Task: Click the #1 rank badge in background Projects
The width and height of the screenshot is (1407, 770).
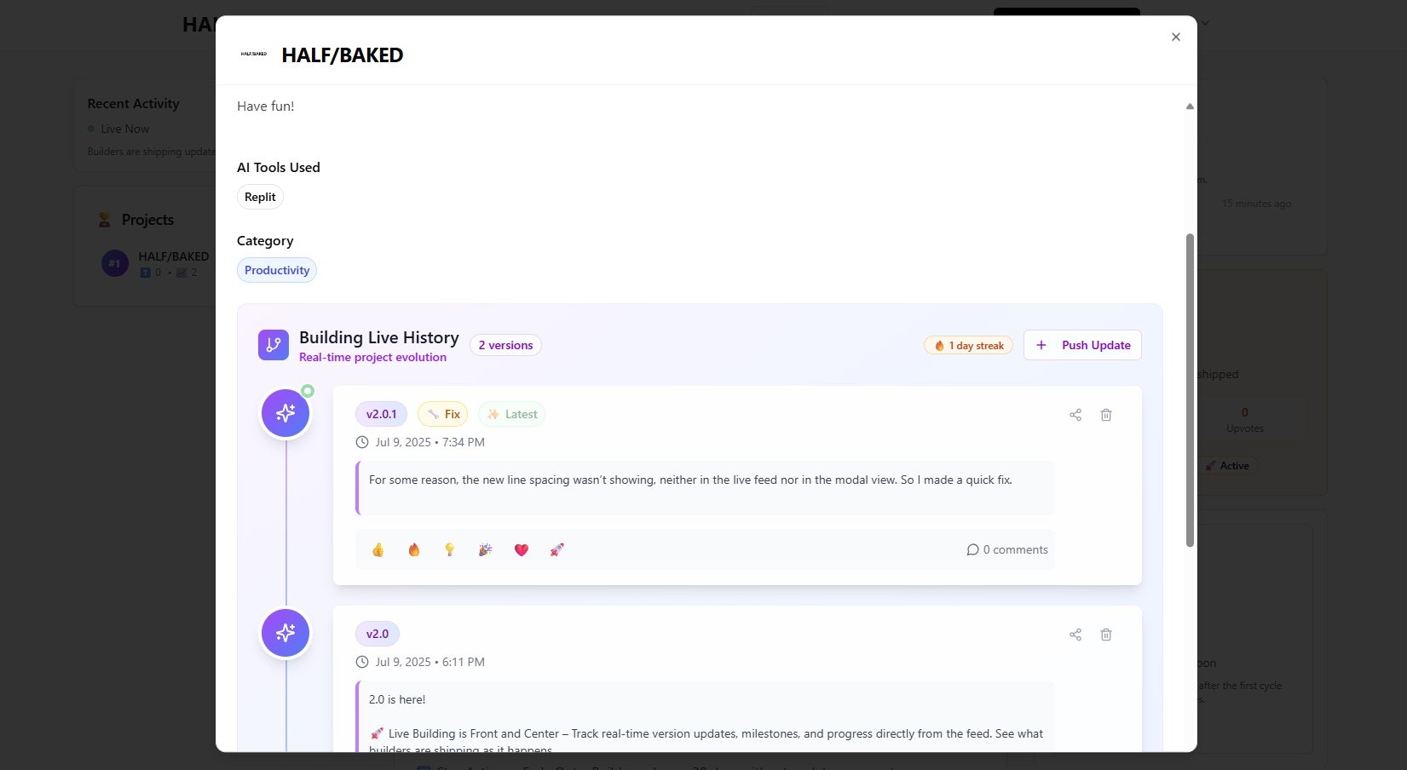Action: (x=115, y=263)
